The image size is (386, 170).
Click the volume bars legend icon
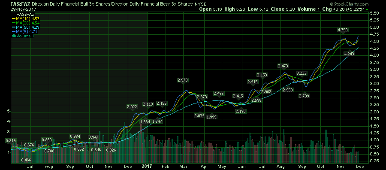[14, 36]
